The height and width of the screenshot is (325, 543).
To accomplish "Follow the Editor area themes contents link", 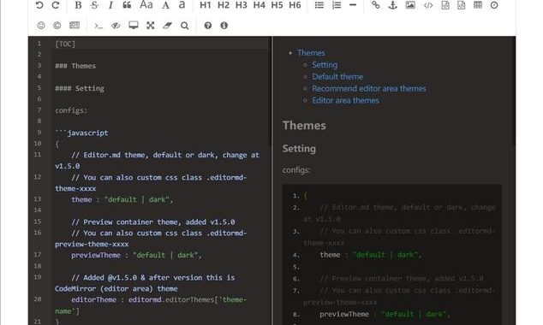I will [x=346, y=100].
